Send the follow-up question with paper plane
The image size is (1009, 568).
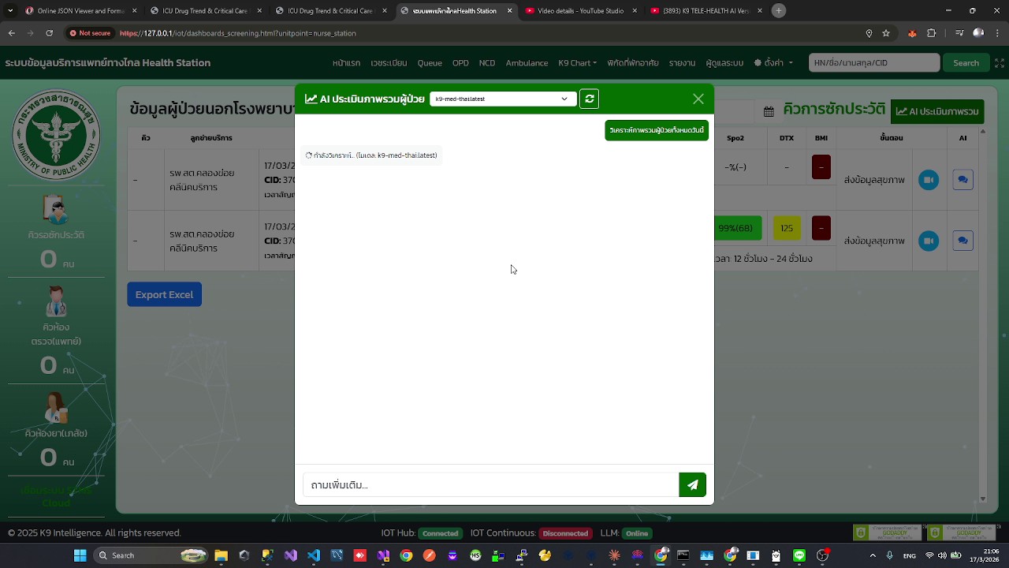click(x=692, y=485)
